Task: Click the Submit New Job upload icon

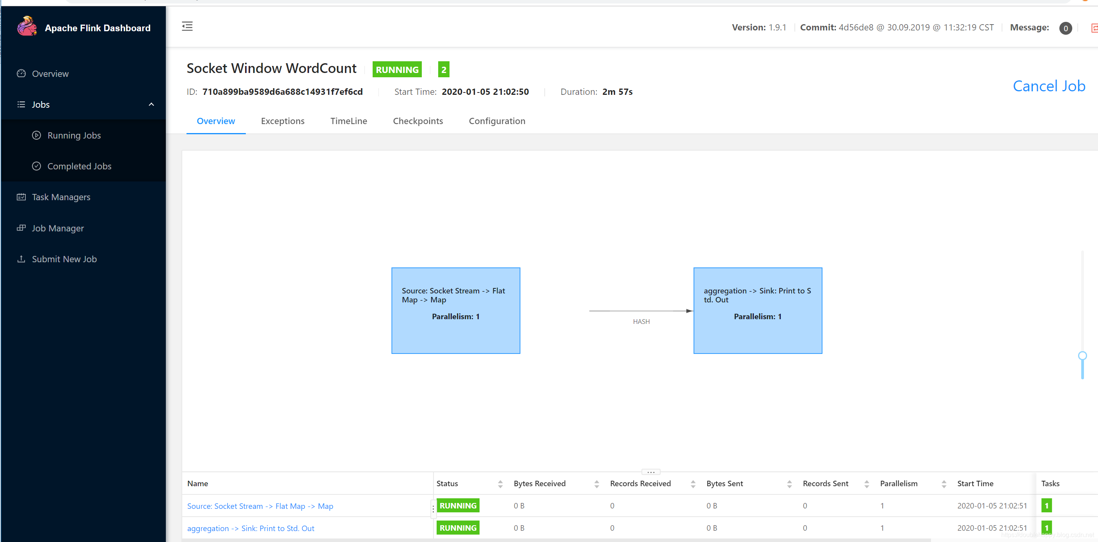Action: 21,259
